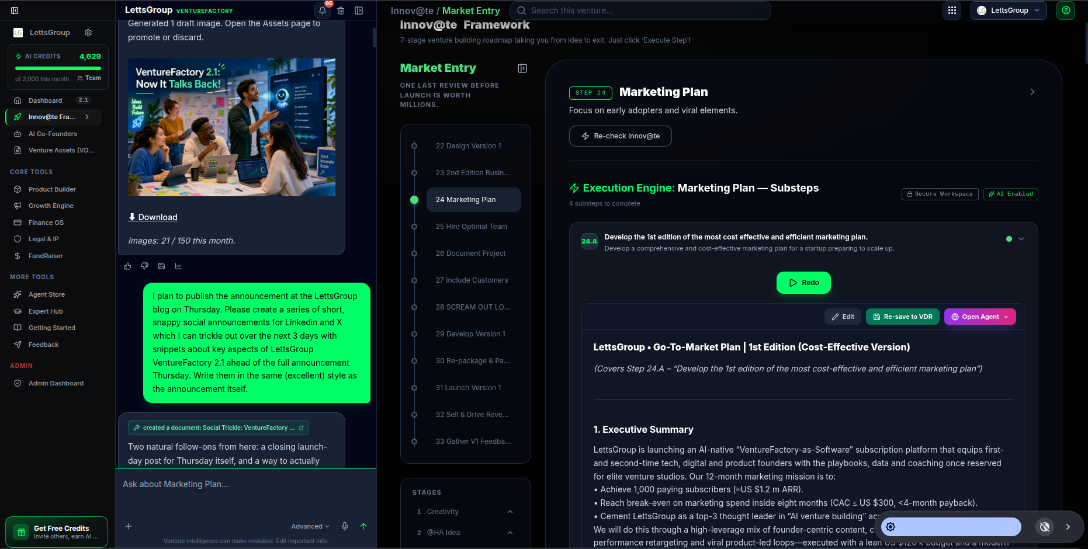1088x549 pixels.
Task: Expand the floating bar right arrow
Action: click(1068, 527)
